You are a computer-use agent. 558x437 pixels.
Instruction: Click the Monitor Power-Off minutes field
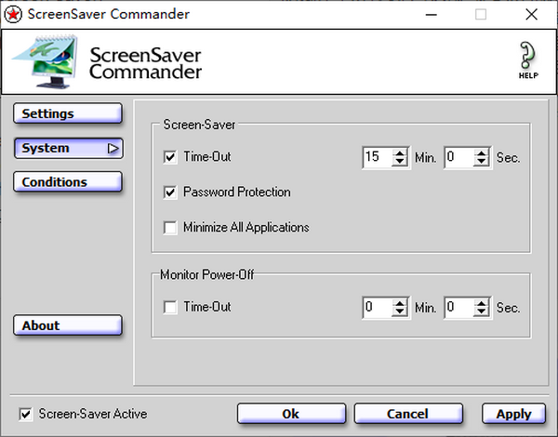click(378, 308)
